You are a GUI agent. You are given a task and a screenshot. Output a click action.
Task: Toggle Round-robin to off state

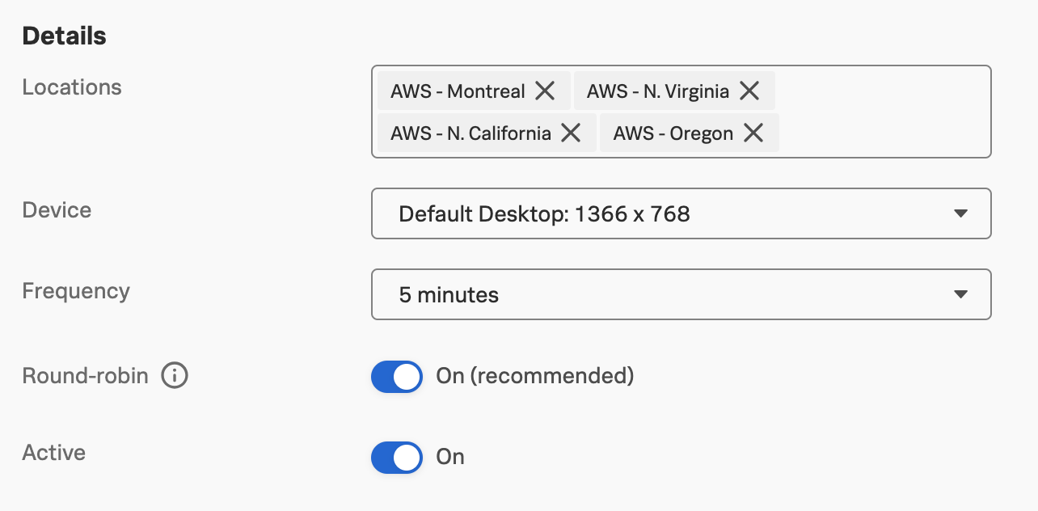click(396, 376)
